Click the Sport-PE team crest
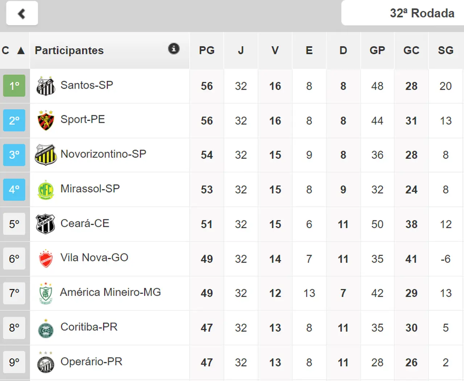Screen dimensions: 464x381 pos(46,121)
